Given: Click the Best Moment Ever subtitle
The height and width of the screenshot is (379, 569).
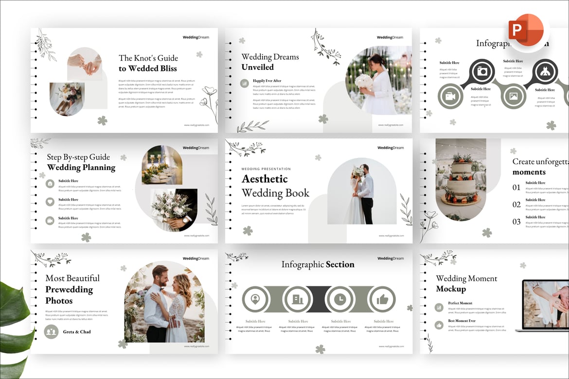Looking at the screenshot, I should (x=462, y=321).
